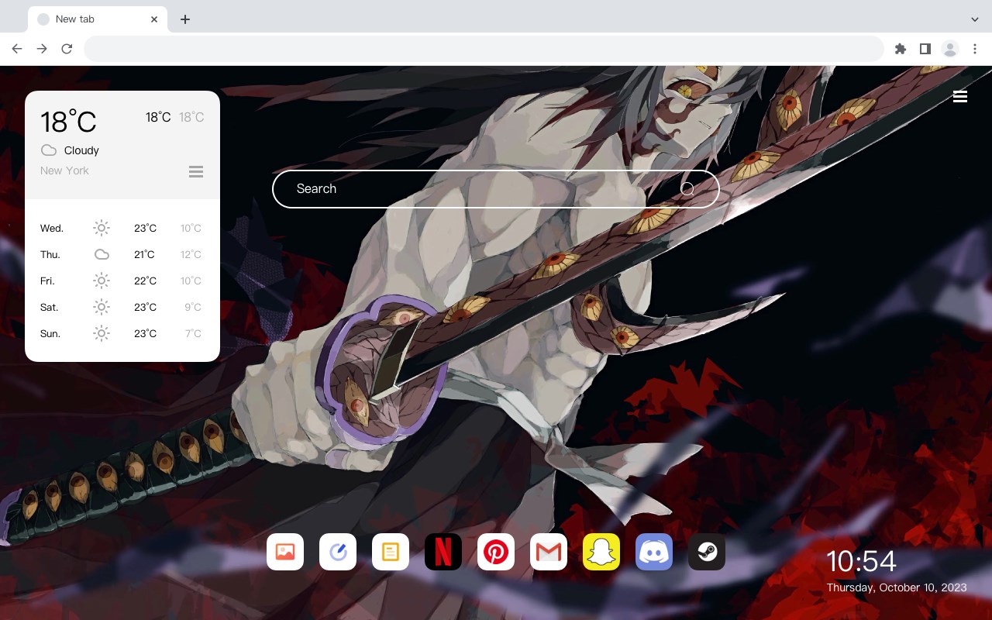Image resolution: width=992 pixels, height=620 pixels.
Task: Open the Chrome profile avatar
Action: pyautogui.click(x=950, y=49)
